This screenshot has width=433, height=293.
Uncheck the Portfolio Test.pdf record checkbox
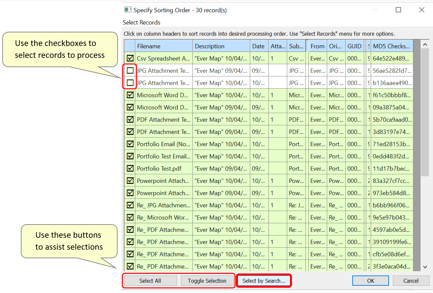coord(129,168)
